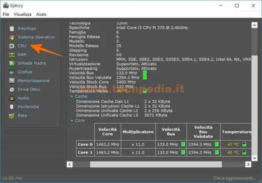This screenshot has width=262, height=183.
Task: Open the Periferiche mouse icon
Action: 12,107
